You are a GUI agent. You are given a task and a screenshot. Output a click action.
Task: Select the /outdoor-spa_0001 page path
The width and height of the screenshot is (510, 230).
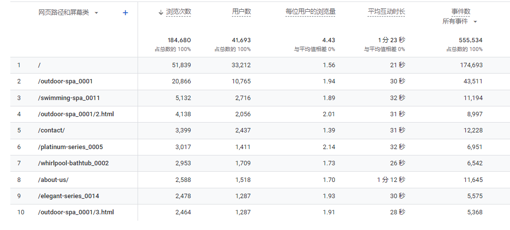point(65,81)
